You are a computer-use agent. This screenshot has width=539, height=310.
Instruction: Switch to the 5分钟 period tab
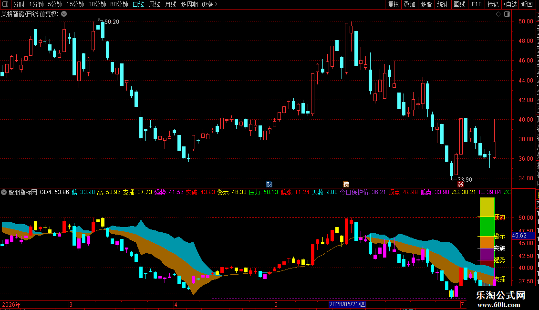point(55,4)
